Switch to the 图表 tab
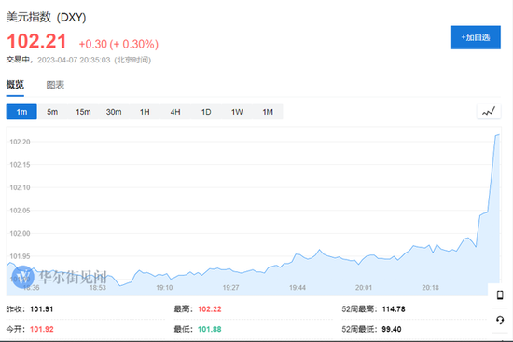 (x=55, y=85)
